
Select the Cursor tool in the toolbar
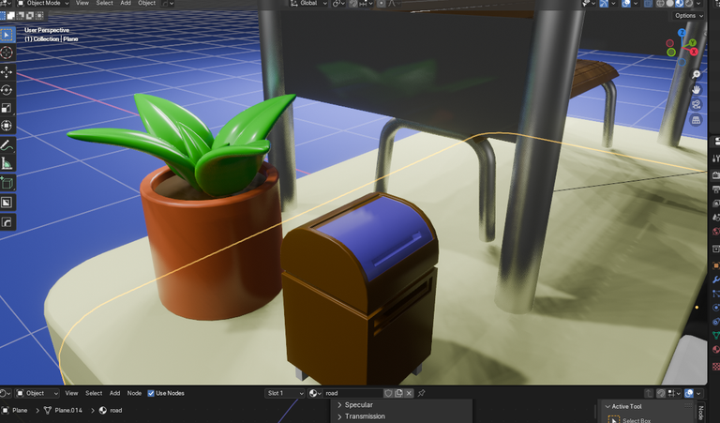7,53
